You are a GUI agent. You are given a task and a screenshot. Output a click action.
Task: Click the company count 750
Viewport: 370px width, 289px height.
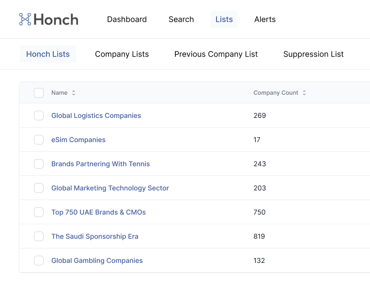tap(259, 212)
